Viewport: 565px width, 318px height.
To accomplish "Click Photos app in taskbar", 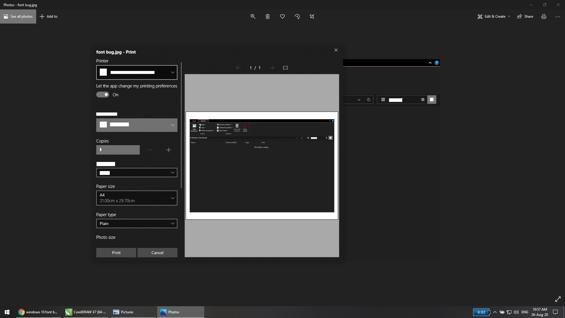I will (x=181, y=312).
